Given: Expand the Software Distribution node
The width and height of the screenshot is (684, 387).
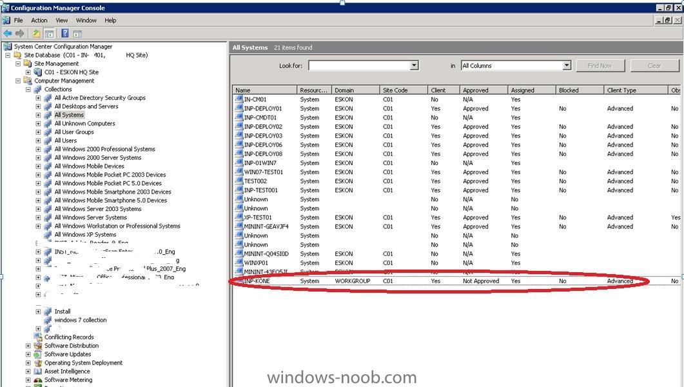Looking at the screenshot, I should pyautogui.click(x=28, y=346).
